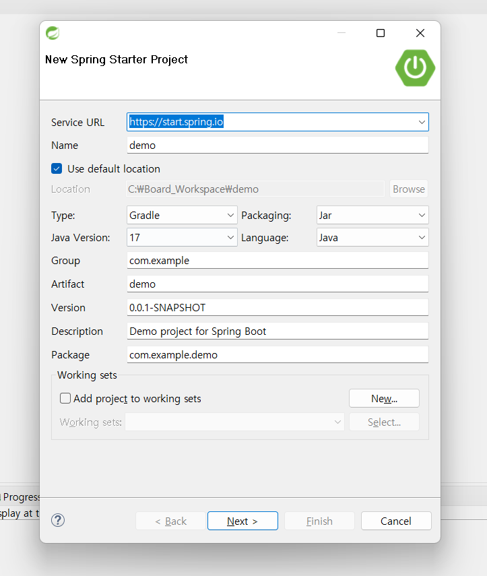
Task: Maximize the New Spring Starter Project dialog
Action: coord(381,33)
